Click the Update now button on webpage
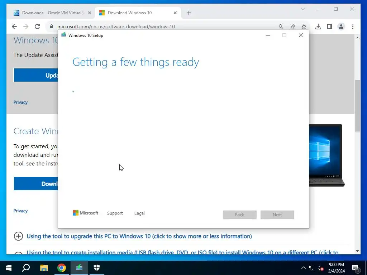 (36, 75)
